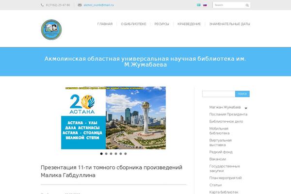Open the Государственные закупки link
Viewport: 291px width, 194px height.
point(225,168)
